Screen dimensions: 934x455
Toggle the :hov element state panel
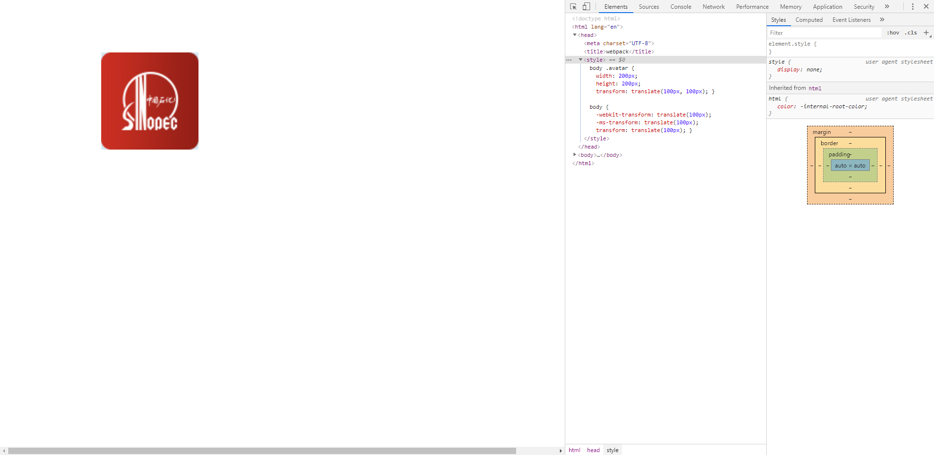pos(893,33)
